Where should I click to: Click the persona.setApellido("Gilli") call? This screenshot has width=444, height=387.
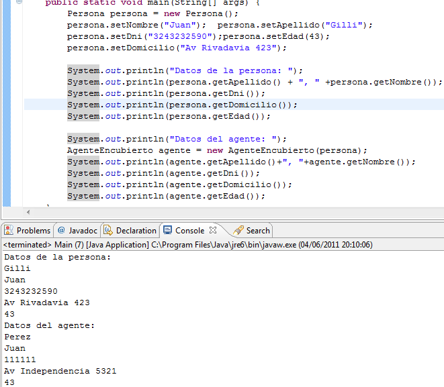[x=295, y=25]
